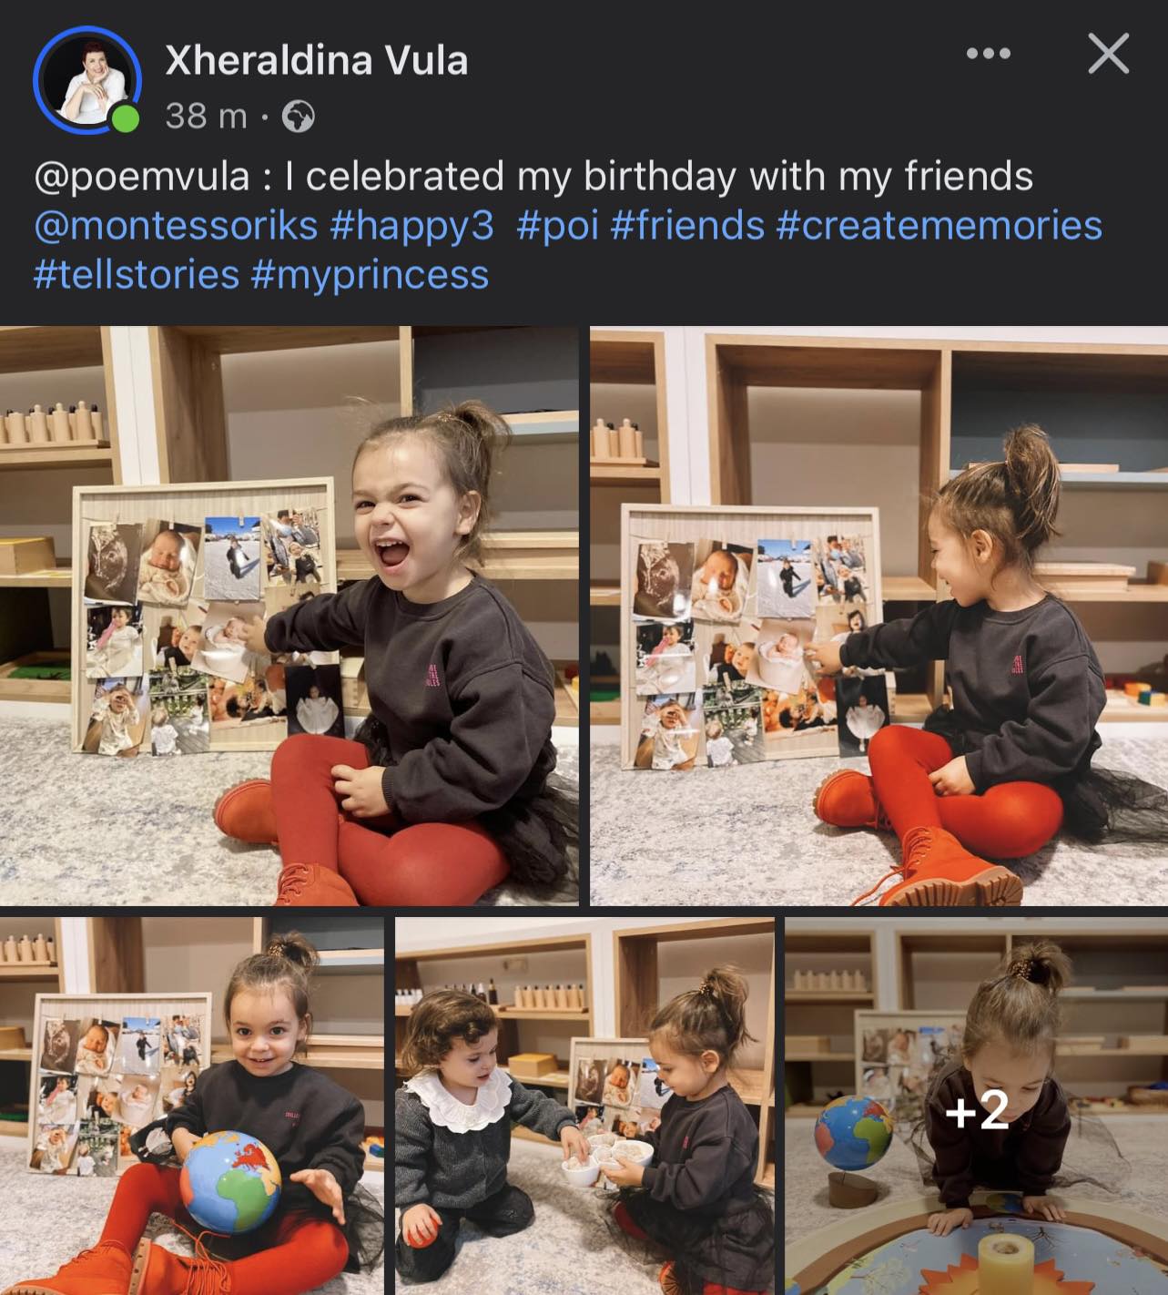1168x1295 pixels.
Task: Tap the #myprincess hashtag
Action: pos(370,274)
